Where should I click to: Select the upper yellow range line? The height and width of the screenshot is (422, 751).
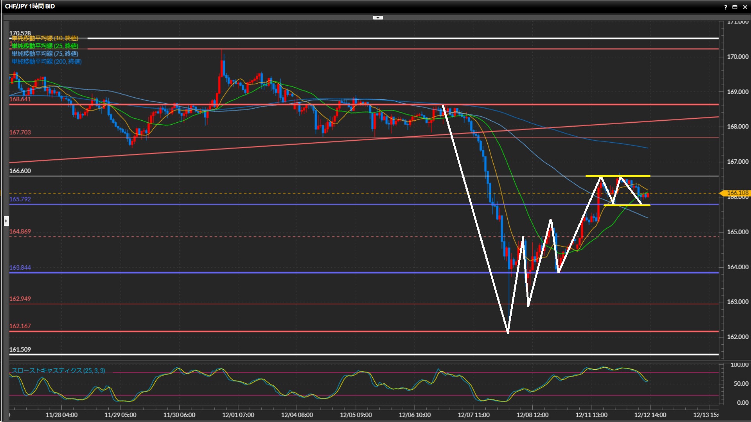click(634, 176)
